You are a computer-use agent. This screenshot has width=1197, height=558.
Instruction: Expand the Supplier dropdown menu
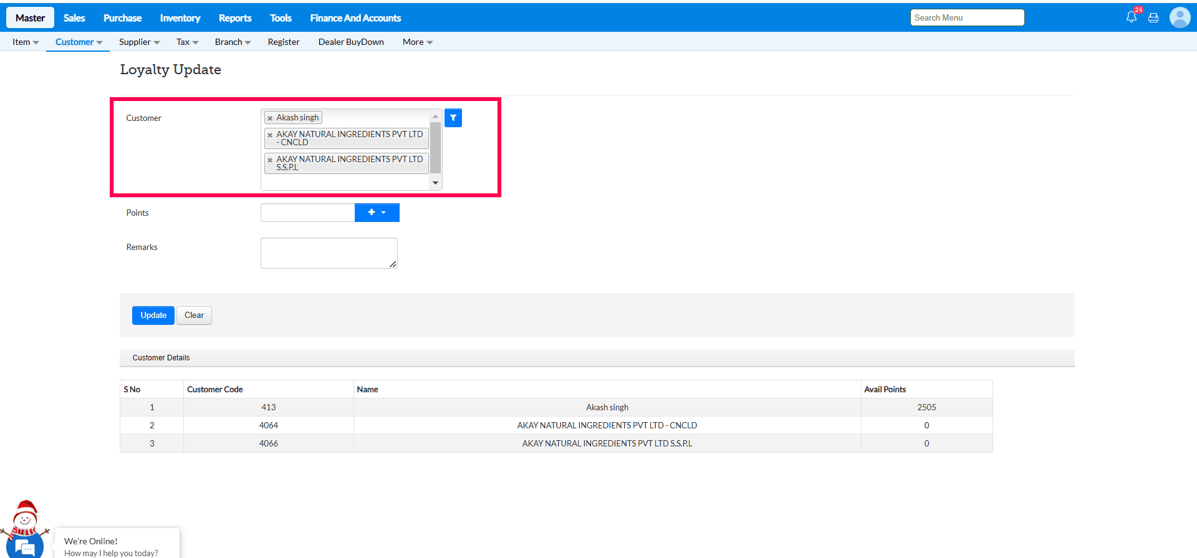[139, 42]
